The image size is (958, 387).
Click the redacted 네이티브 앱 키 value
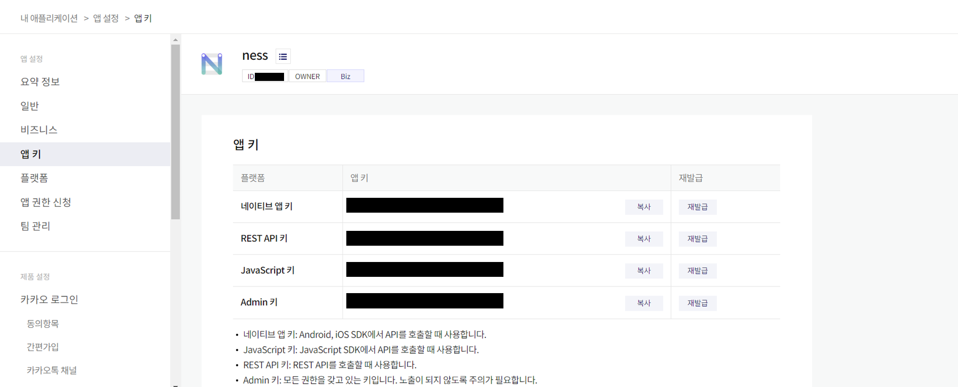425,205
